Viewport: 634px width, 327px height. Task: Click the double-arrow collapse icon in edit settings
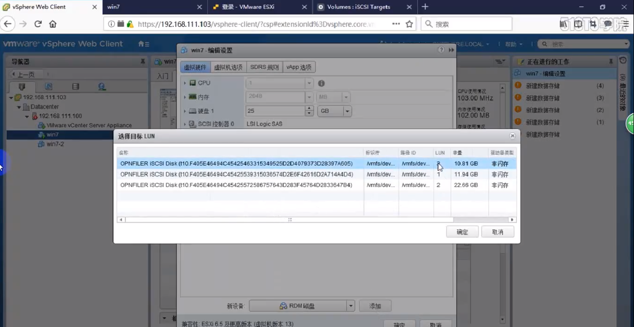tap(451, 50)
